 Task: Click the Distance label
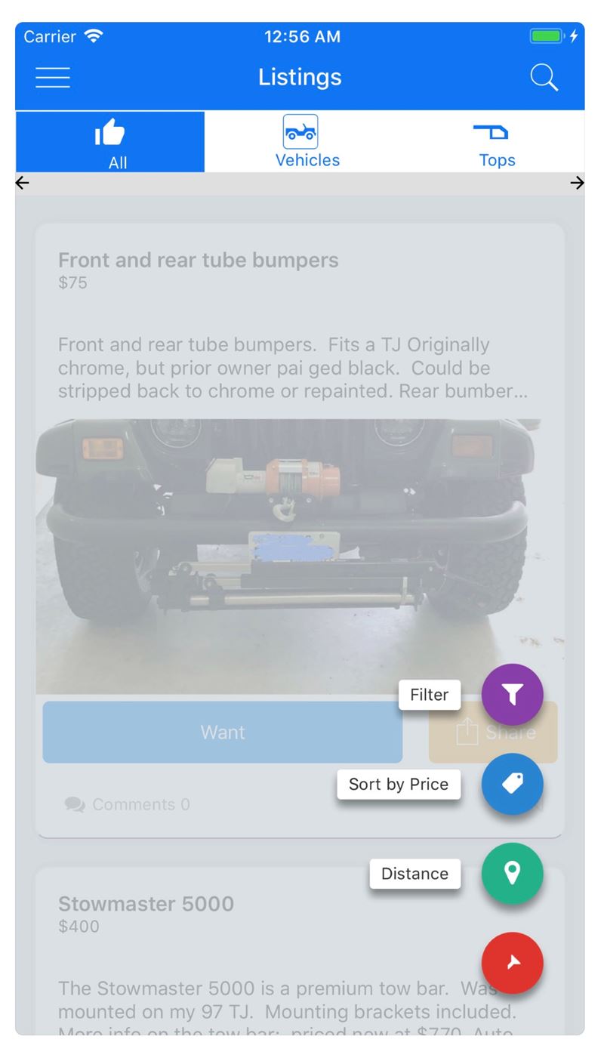(x=415, y=874)
